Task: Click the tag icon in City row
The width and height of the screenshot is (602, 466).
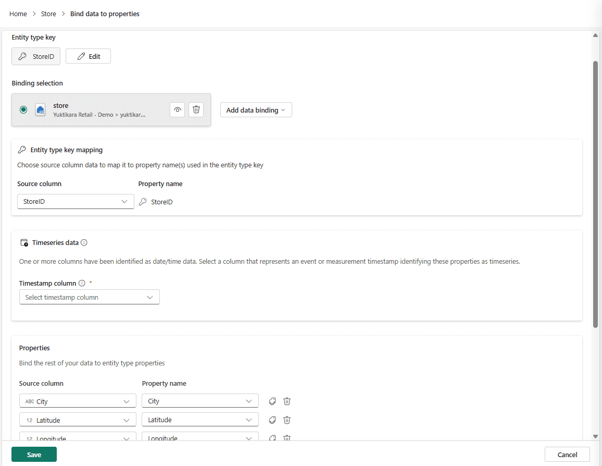Action: pyautogui.click(x=272, y=401)
